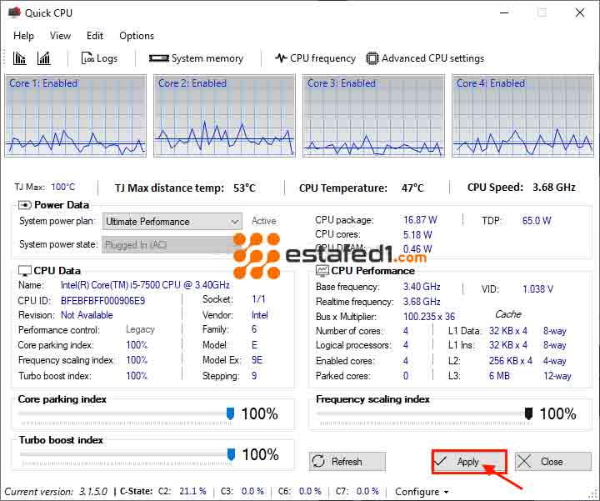Click the Quick CPU title bar icon

click(14, 13)
